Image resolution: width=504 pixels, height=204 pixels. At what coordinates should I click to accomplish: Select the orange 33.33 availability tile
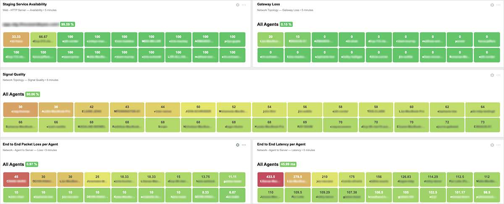click(16, 39)
